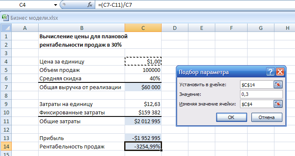
Task: Click the fx insert function icon
Action: pyautogui.click(x=90, y=5)
